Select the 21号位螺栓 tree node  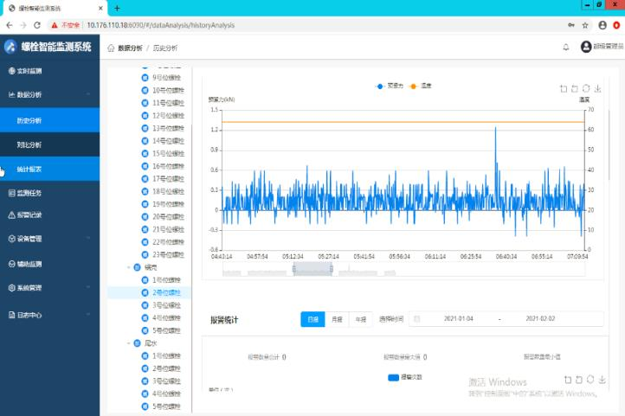[x=168, y=229]
